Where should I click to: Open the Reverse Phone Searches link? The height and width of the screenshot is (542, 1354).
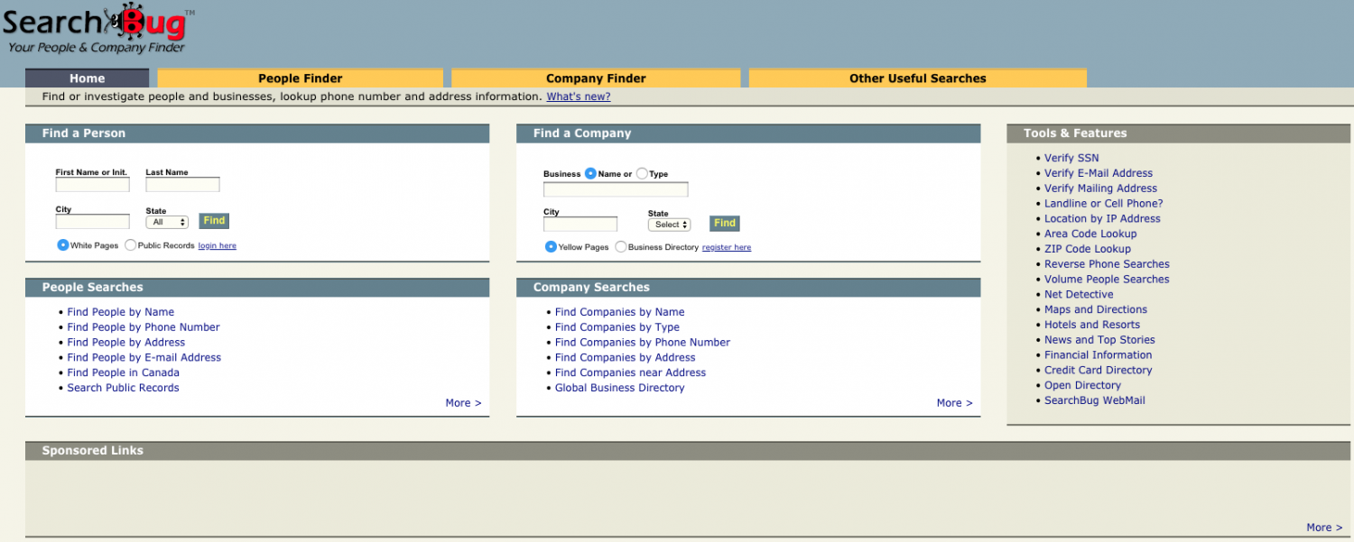(x=1107, y=264)
